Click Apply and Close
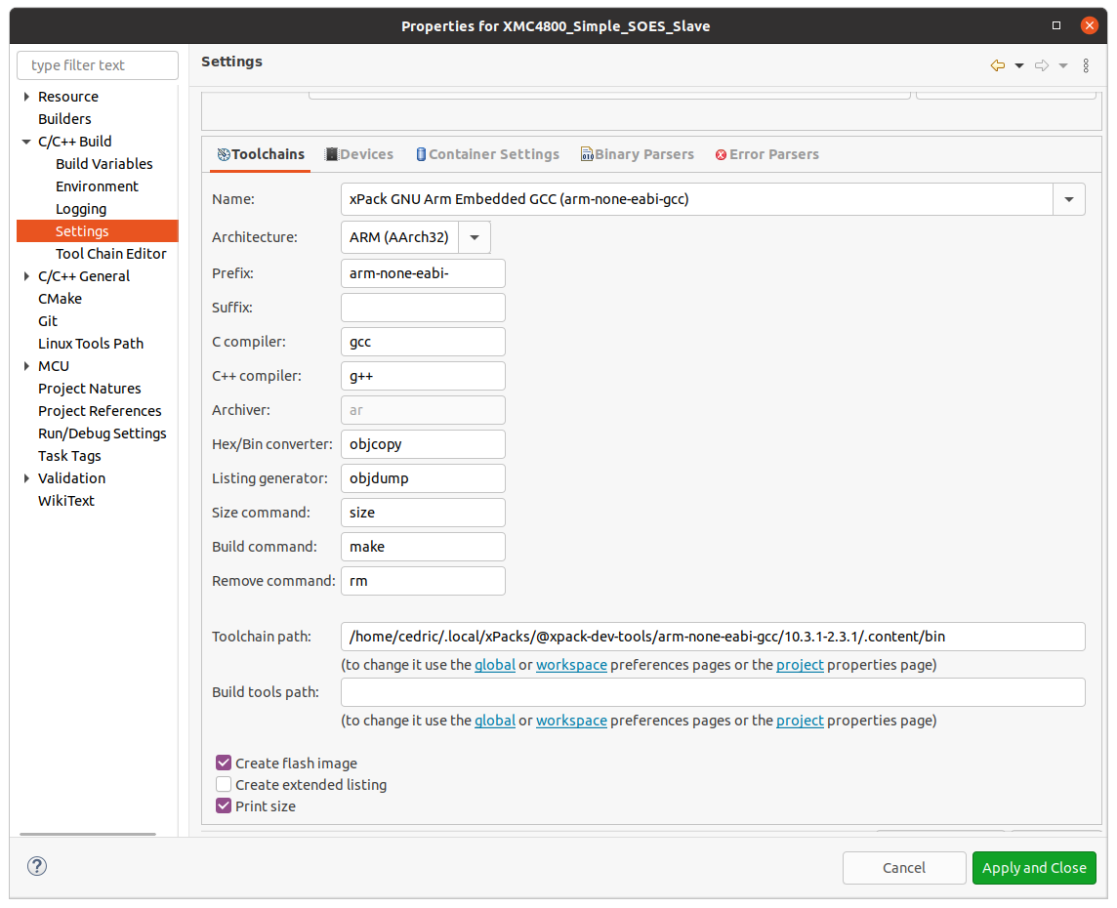1117x908 pixels. pos(1034,867)
